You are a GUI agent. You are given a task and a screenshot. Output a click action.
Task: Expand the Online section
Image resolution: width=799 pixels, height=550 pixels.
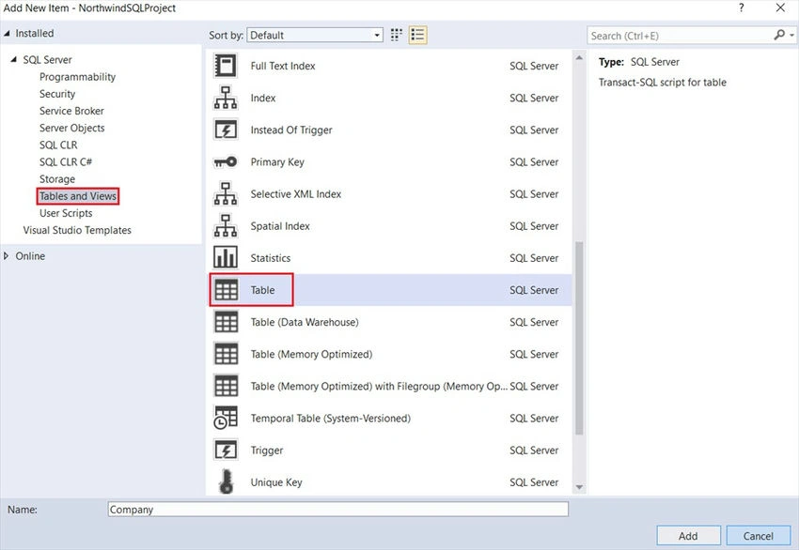7,256
